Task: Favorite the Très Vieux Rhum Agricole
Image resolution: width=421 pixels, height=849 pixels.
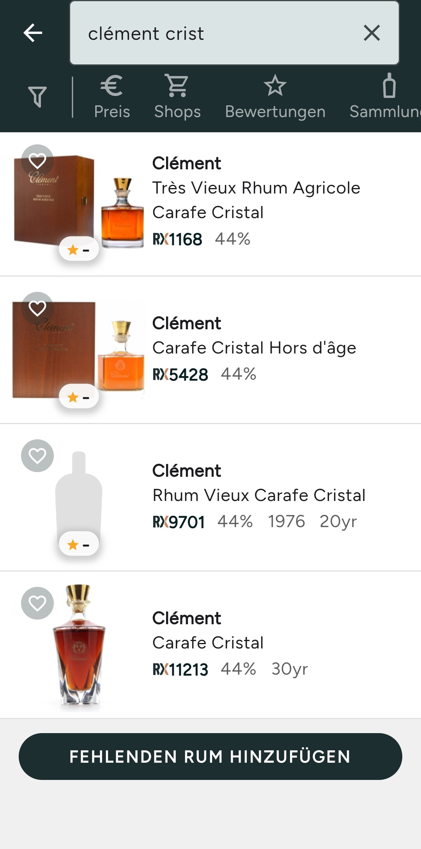Action: [37, 161]
